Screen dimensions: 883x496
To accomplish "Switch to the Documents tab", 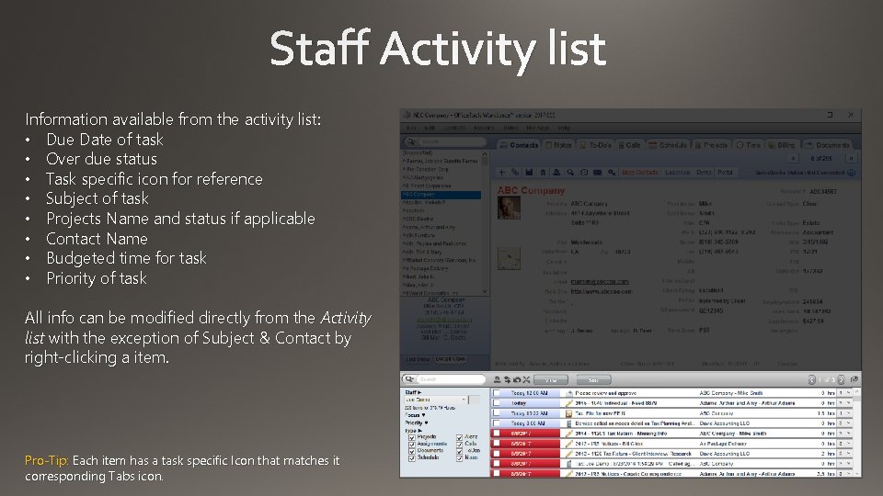I will [828, 145].
